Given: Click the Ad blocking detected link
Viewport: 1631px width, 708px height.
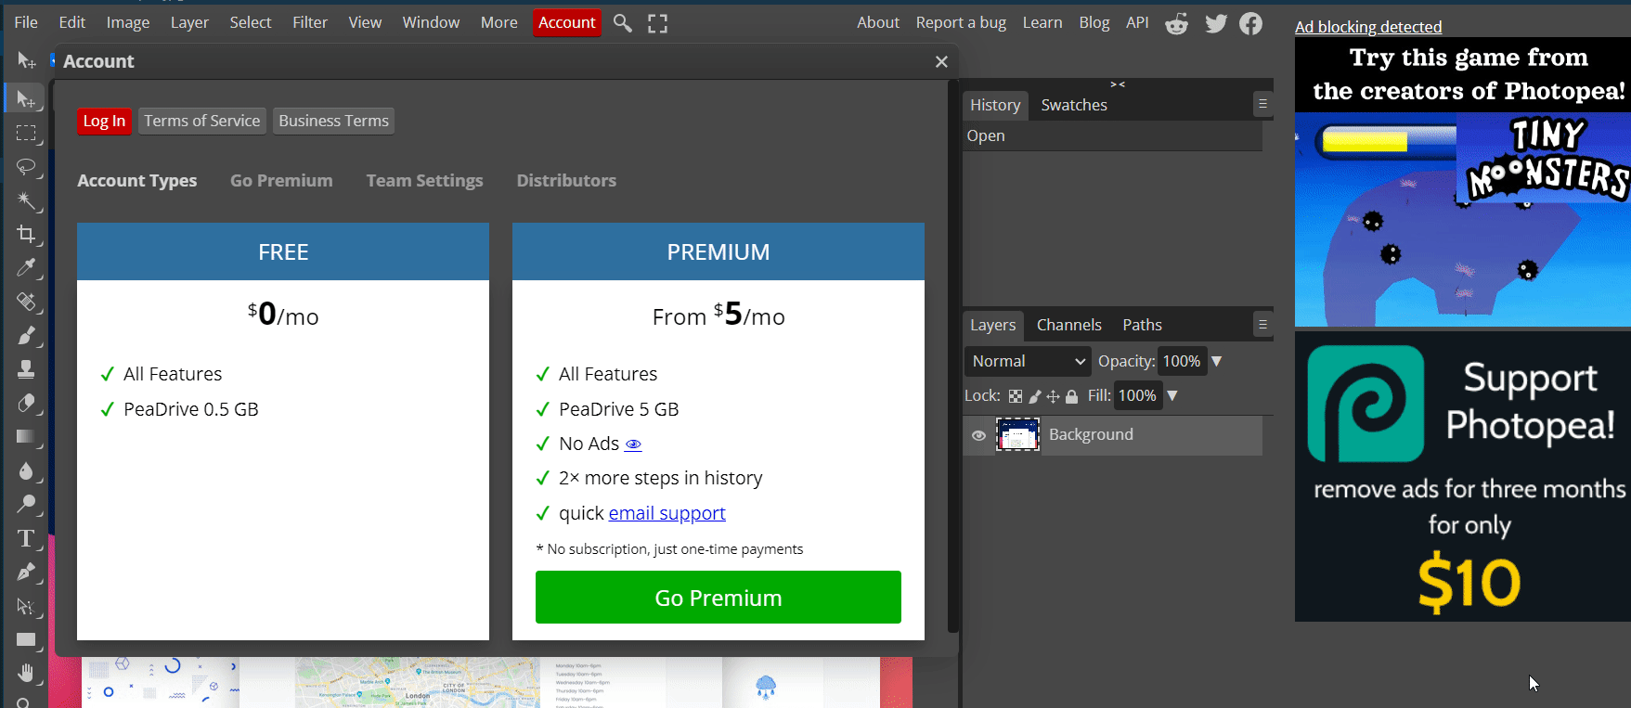Looking at the screenshot, I should tap(1368, 27).
